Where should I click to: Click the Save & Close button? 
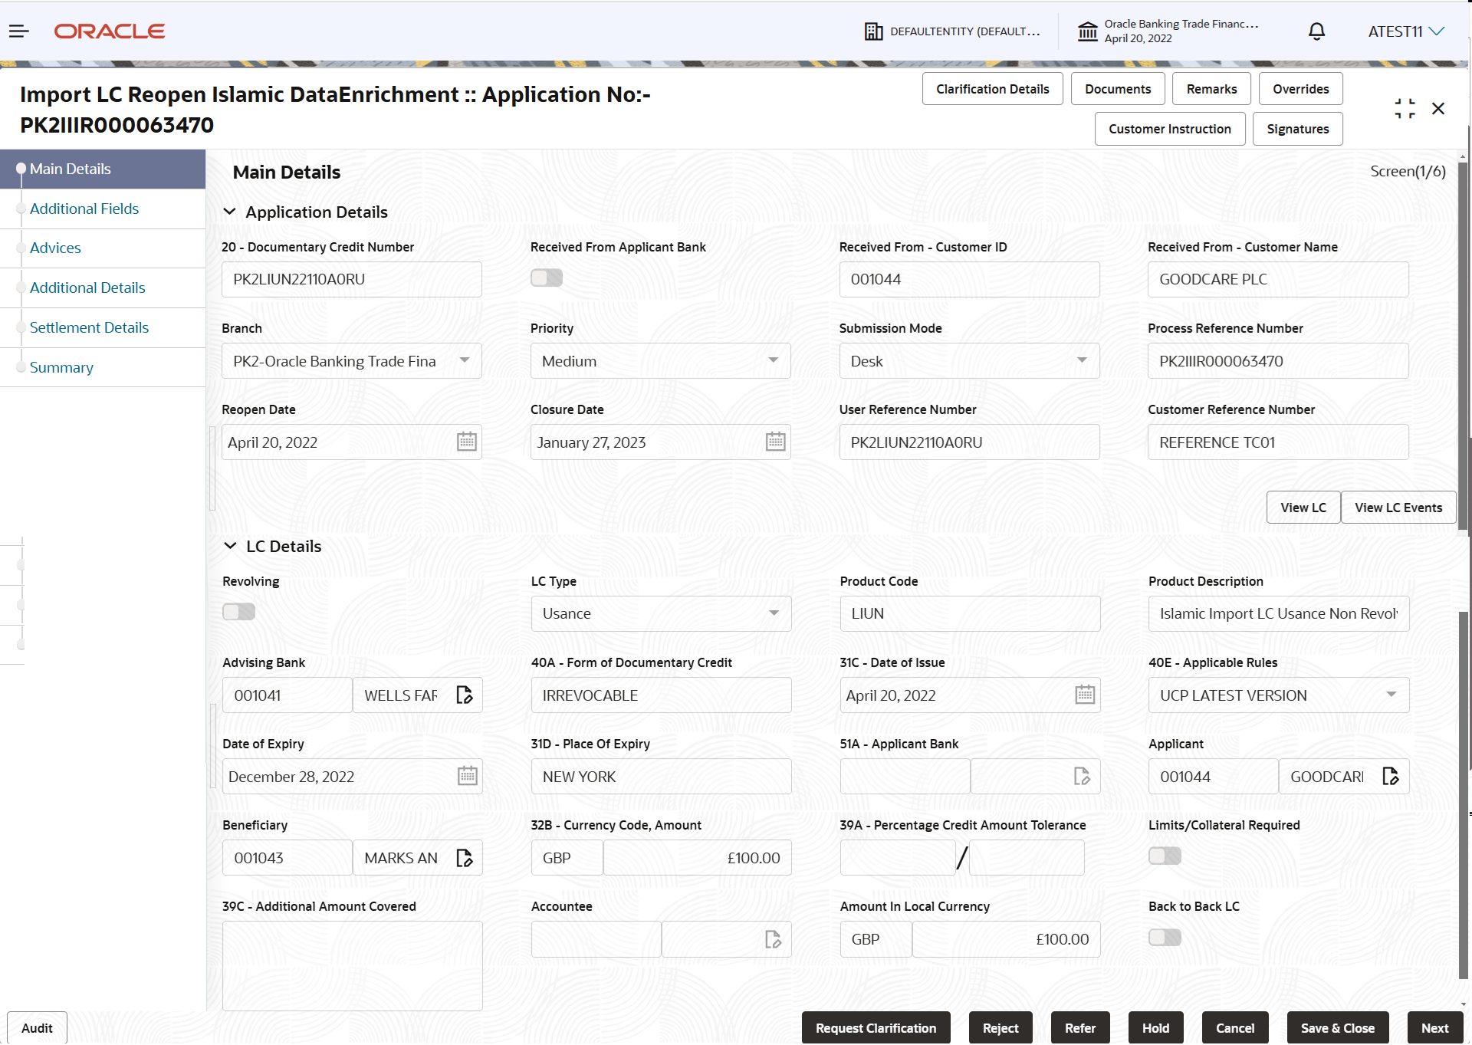click(x=1337, y=1027)
